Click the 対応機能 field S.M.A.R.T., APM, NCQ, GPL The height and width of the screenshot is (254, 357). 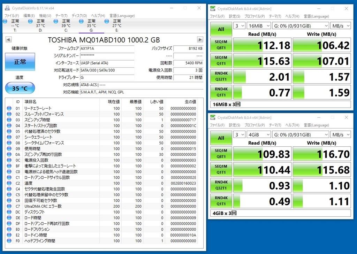coord(142,92)
